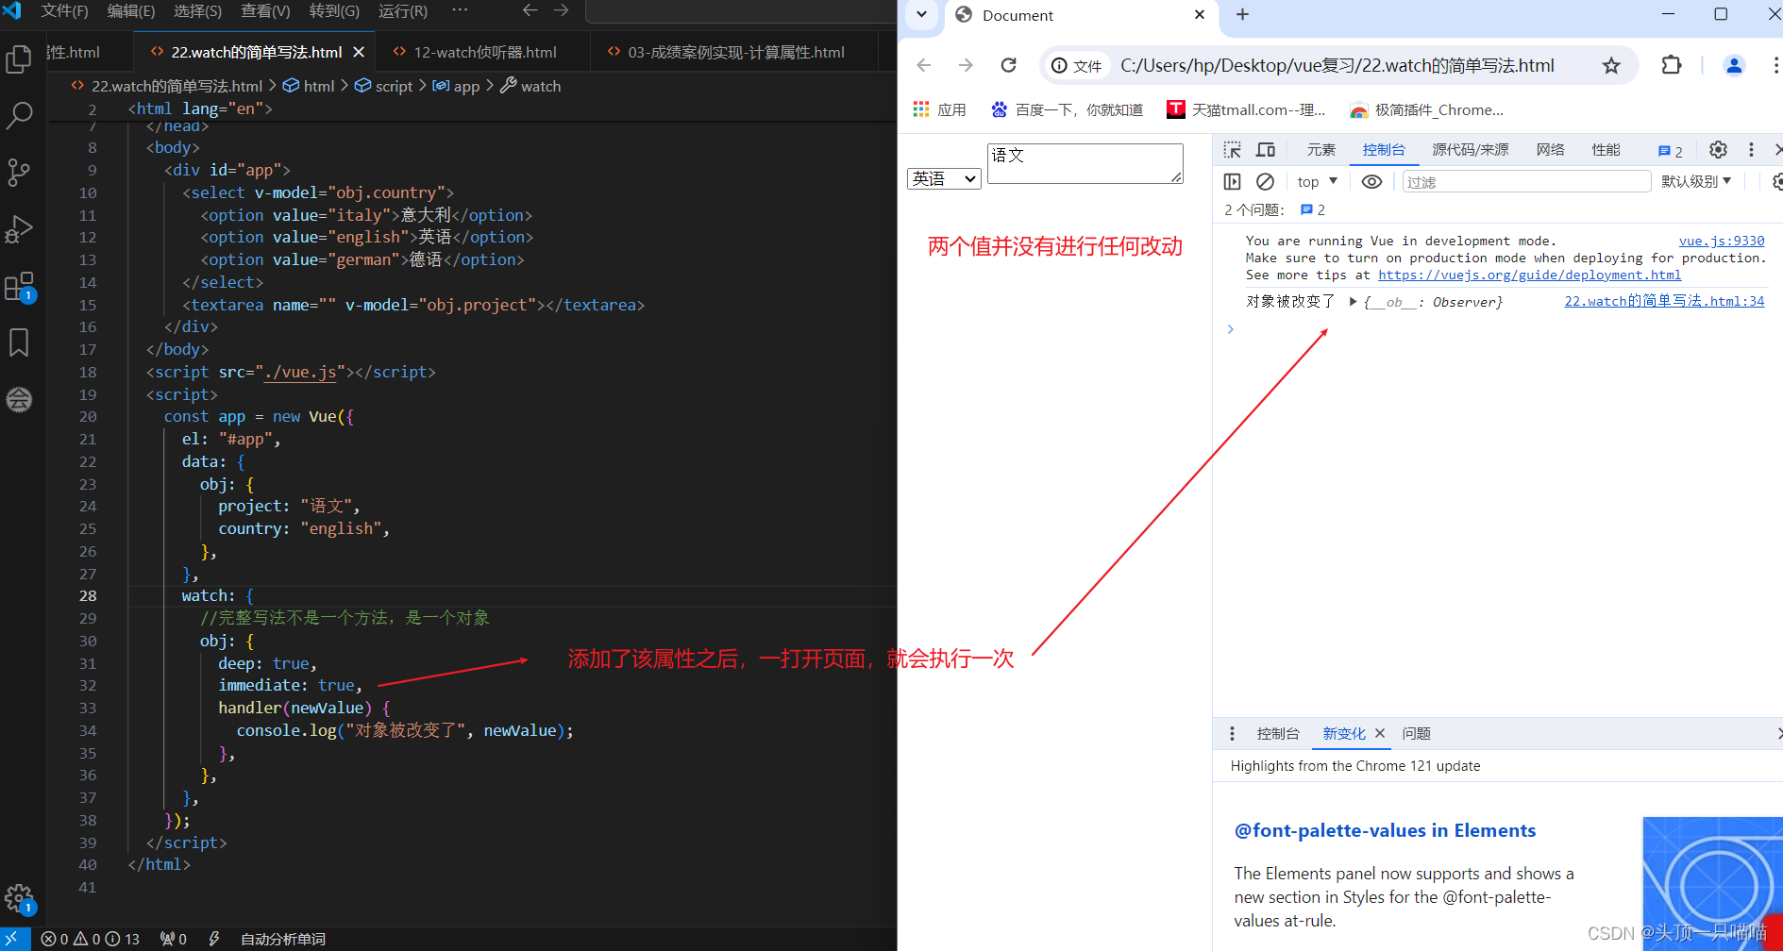Open the Chrome tab search dropdown
Image resolution: width=1783 pixels, height=951 pixels.
pyautogui.click(x=921, y=14)
